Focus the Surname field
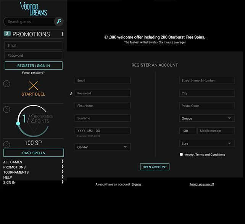The height and width of the screenshot is (224, 245). coord(103,118)
